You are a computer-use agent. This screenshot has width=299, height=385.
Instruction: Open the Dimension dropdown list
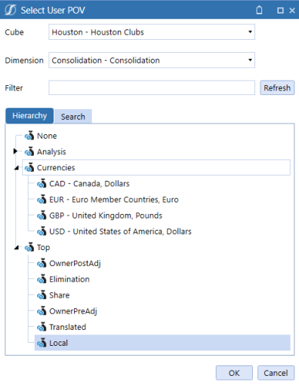coord(250,60)
